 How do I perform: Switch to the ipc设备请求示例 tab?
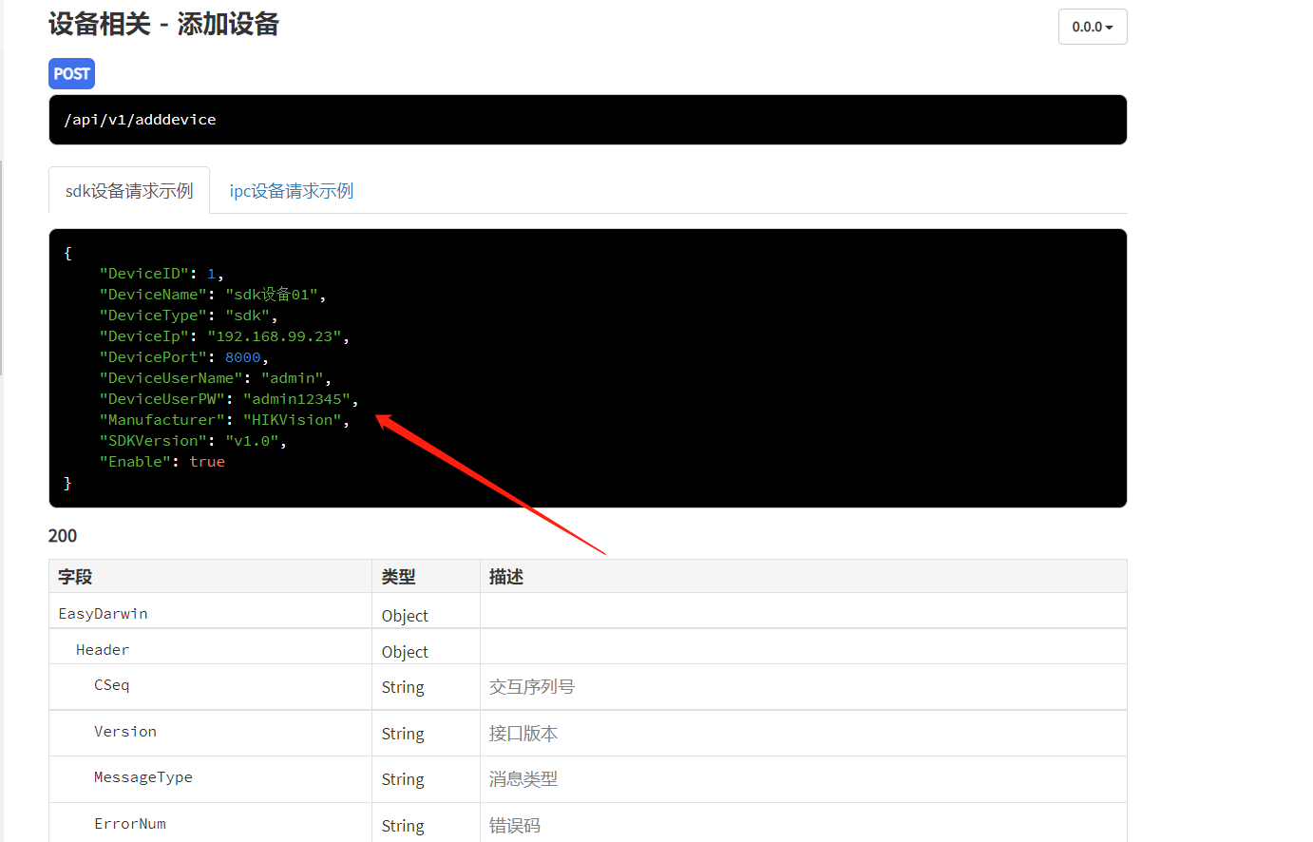(291, 191)
